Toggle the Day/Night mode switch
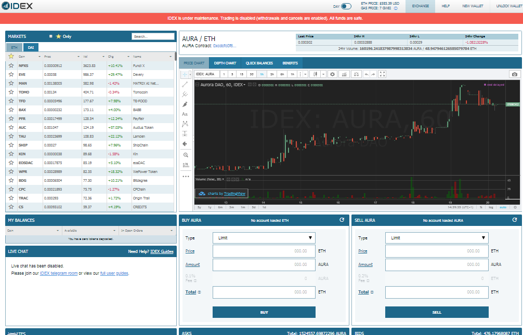The height and width of the screenshot is (335, 523). pos(346,6)
